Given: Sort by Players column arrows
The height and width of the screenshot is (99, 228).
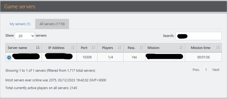Looking at the screenshot, I should (119, 47).
